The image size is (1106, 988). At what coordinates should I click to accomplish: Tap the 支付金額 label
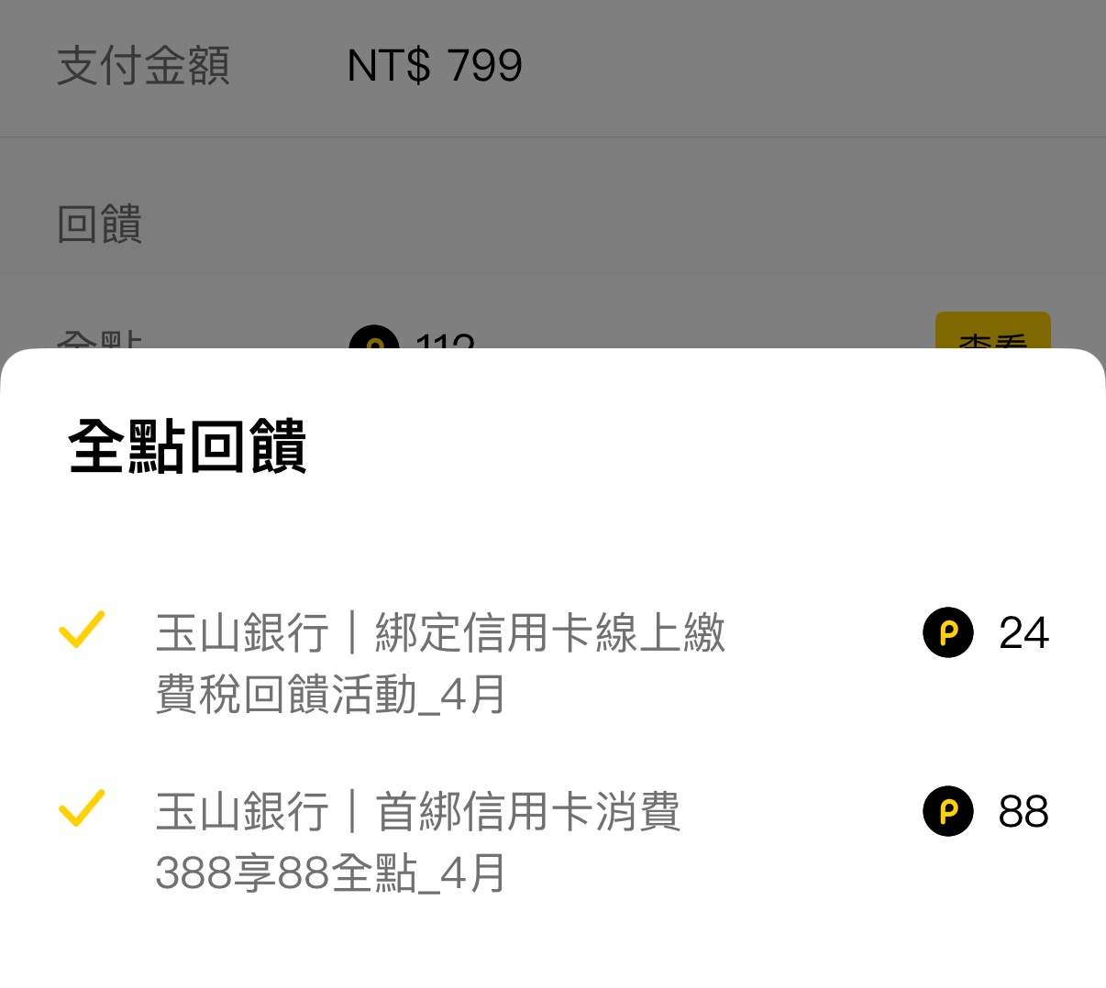pos(143,66)
